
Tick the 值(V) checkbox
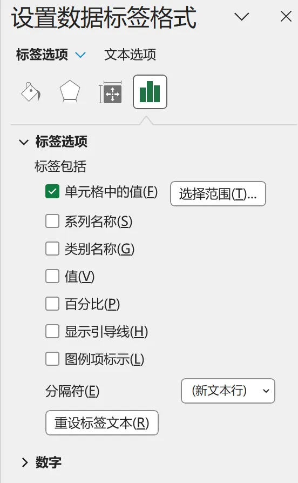point(52,276)
